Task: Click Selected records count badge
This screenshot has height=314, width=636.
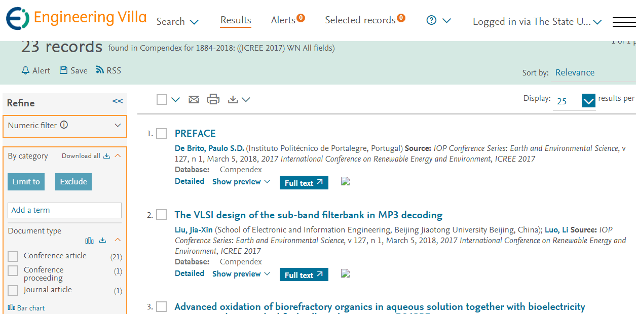Action: coord(401,18)
